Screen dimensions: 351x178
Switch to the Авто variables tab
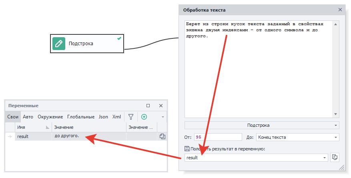[x=28, y=117]
